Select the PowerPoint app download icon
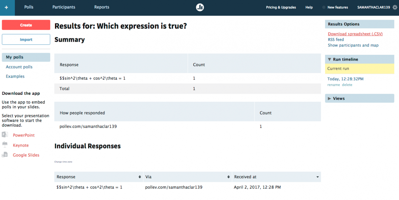This screenshot has width=399, height=200. (5, 135)
